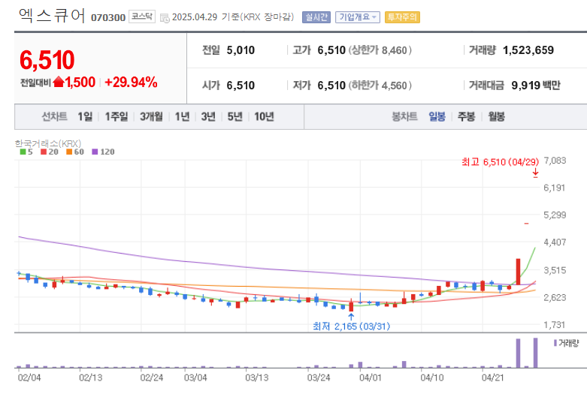Click the 코스닥 market label
The width and height of the screenshot is (587, 397).
click(x=142, y=17)
